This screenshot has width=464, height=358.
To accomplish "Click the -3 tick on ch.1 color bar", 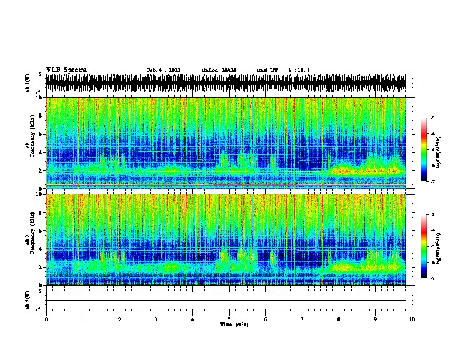I will pyautogui.click(x=432, y=118).
